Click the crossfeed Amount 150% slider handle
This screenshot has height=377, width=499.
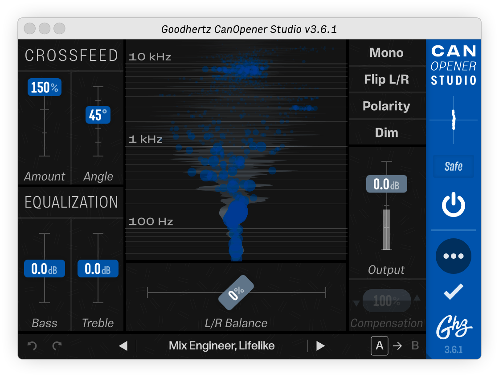[45, 87]
